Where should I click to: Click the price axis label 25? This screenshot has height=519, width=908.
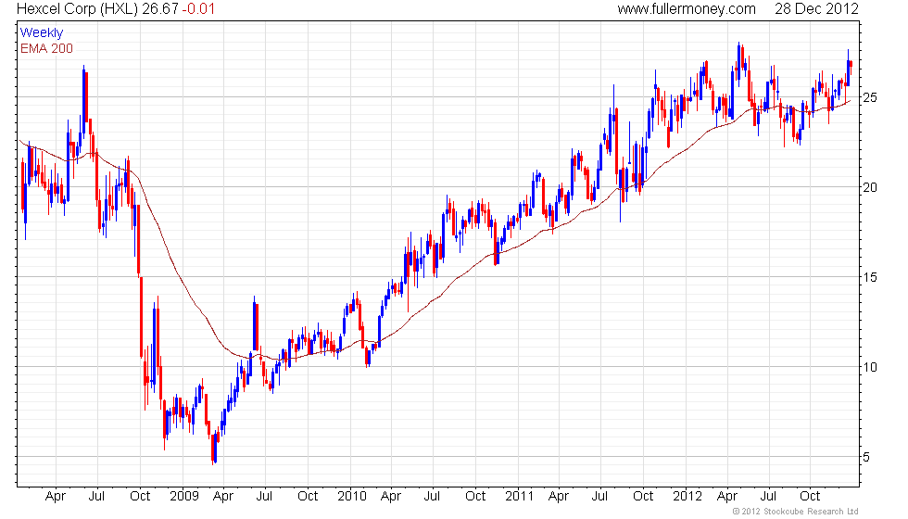coord(870,97)
